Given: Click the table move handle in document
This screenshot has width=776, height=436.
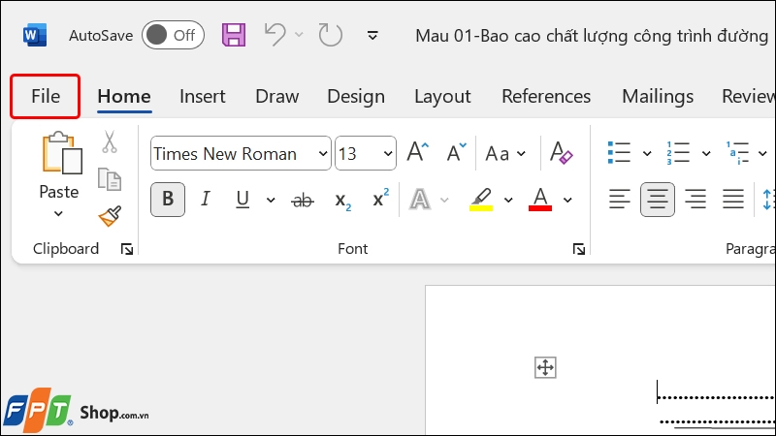Looking at the screenshot, I should (545, 367).
